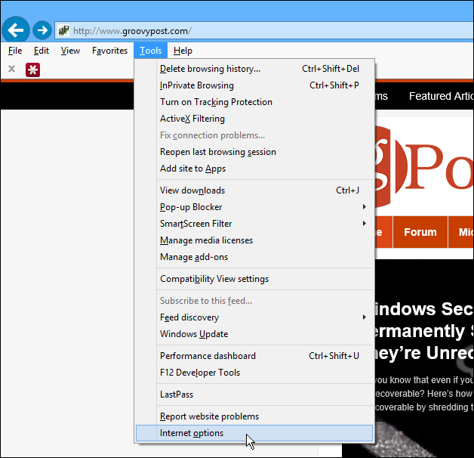Open the Edit menu
Screen dimensions: 474x458
point(42,51)
